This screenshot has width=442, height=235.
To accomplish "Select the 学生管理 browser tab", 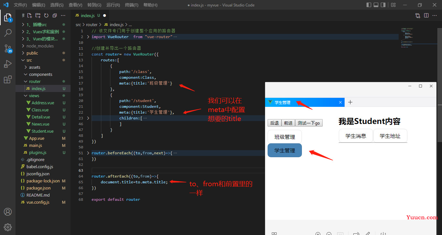I will click(x=305, y=102).
